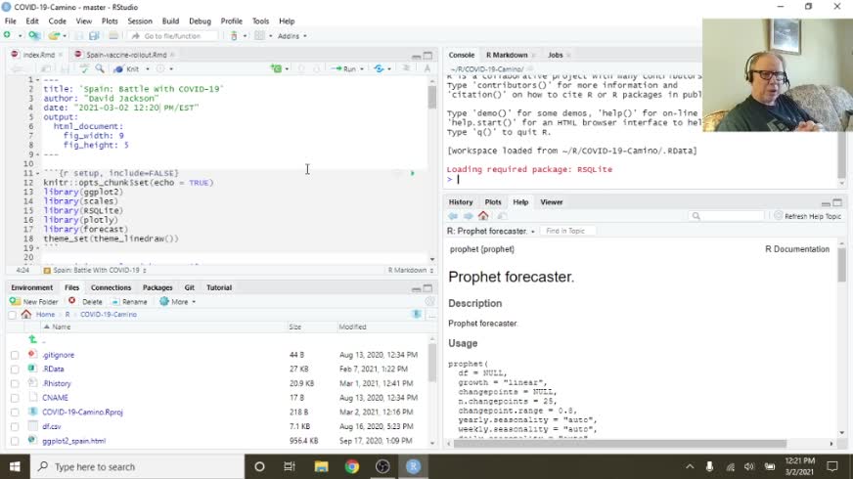Toggle the document outline icon

point(406,68)
